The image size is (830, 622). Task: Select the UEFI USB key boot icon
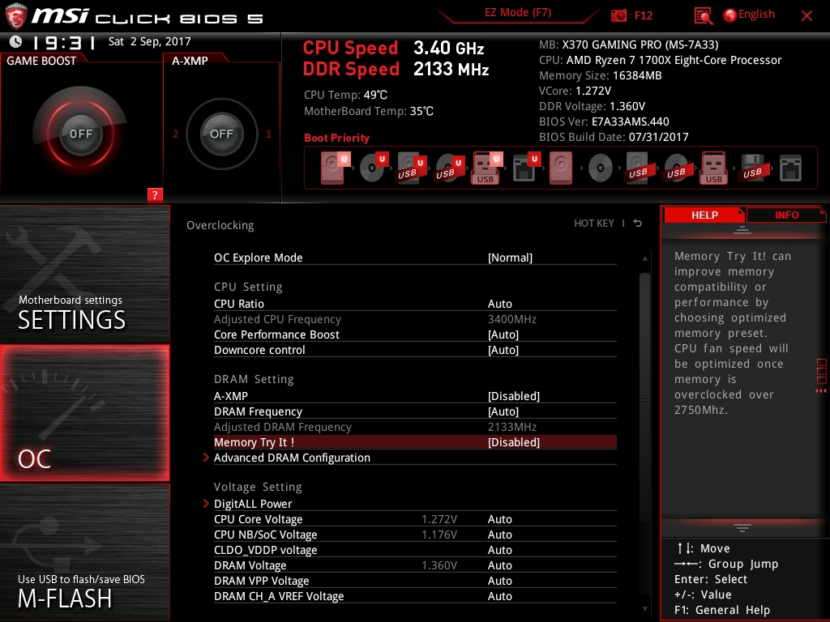click(487, 168)
